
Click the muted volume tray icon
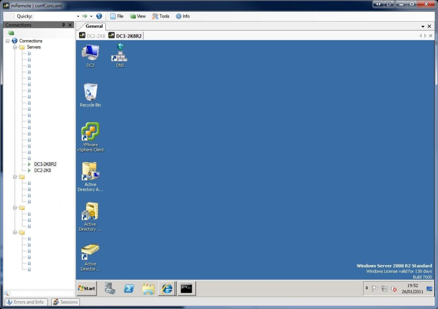pos(394,289)
